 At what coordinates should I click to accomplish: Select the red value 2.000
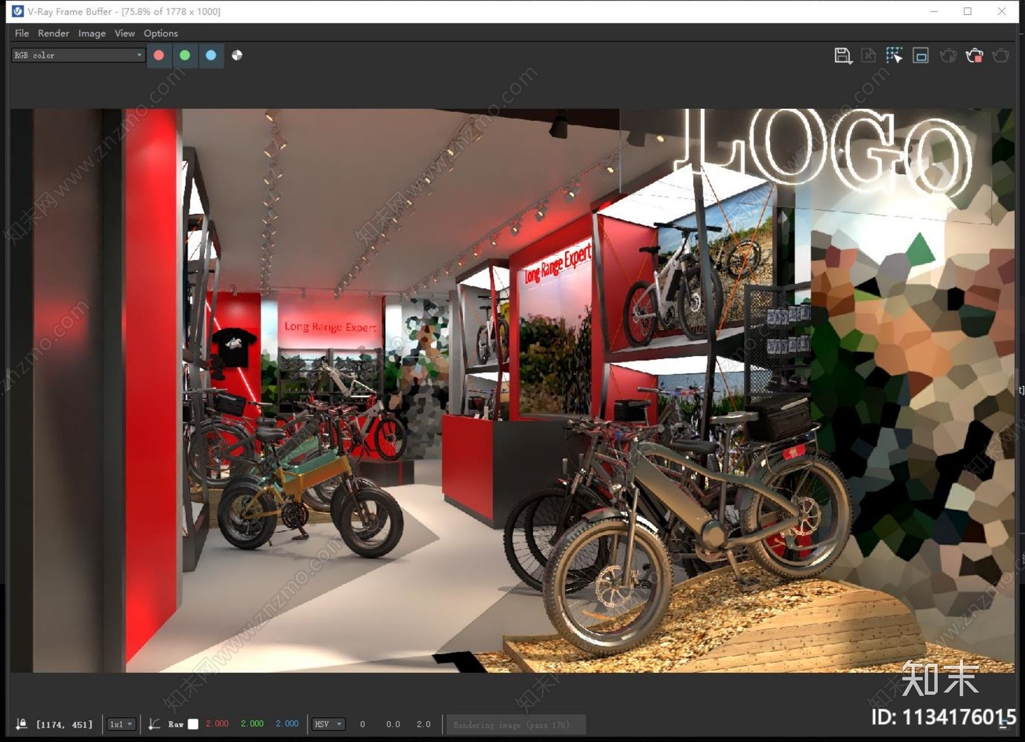pyautogui.click(x=217, y=723)
